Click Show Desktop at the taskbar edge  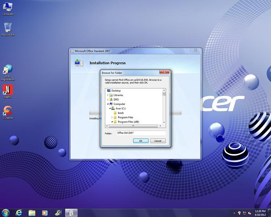(270, 213)
